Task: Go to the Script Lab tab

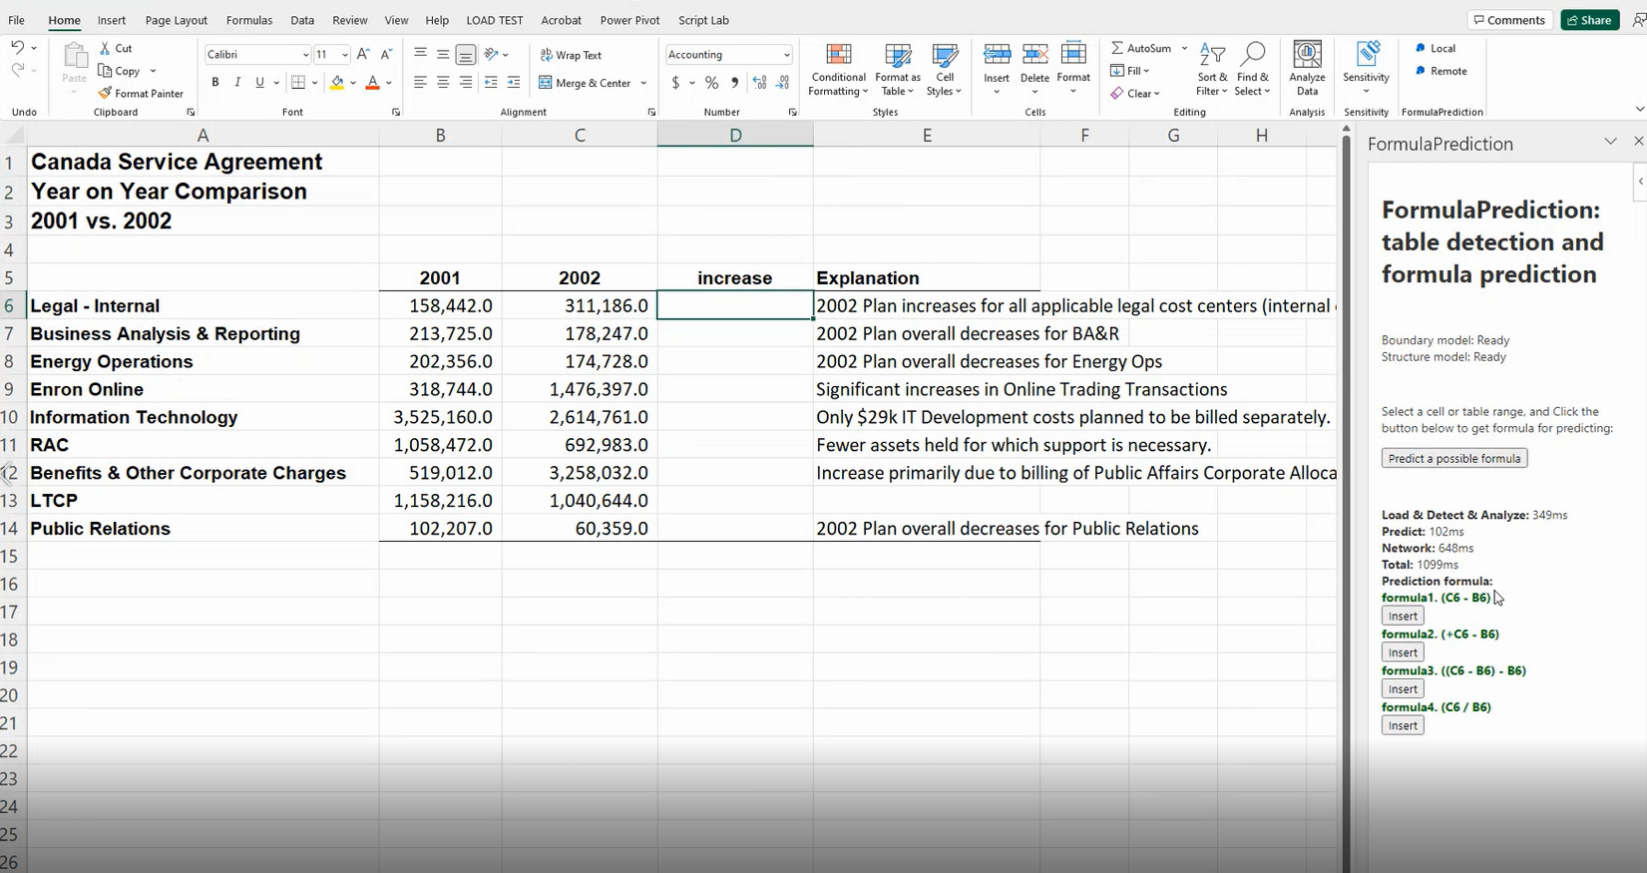Action: tap(703, 20)
